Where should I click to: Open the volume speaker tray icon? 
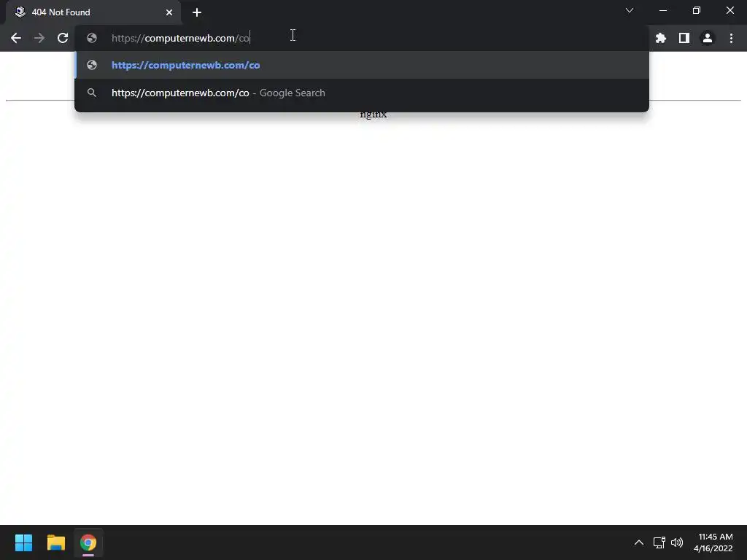click(676, 542)
